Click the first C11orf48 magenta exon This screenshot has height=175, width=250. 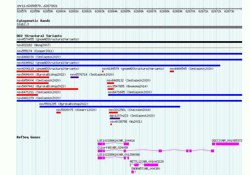[x=100, y=151]
